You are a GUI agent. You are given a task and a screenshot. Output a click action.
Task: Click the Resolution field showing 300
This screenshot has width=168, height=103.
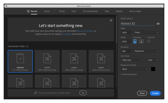point(126,51)
